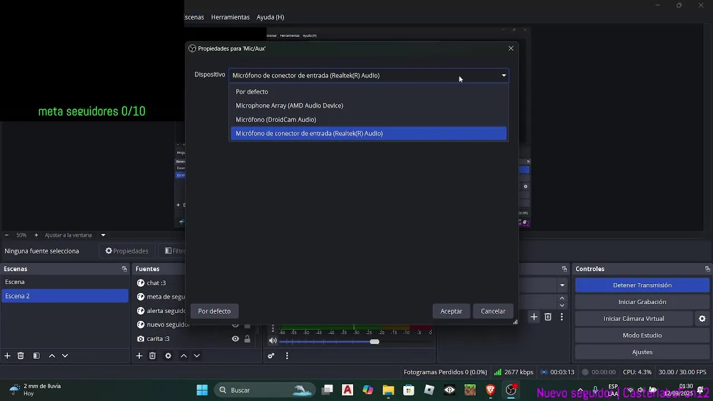Open audio mixer three-dot menu
This screenshot has height=401, width=713.
pyautogui.click(x=287, y=356)
